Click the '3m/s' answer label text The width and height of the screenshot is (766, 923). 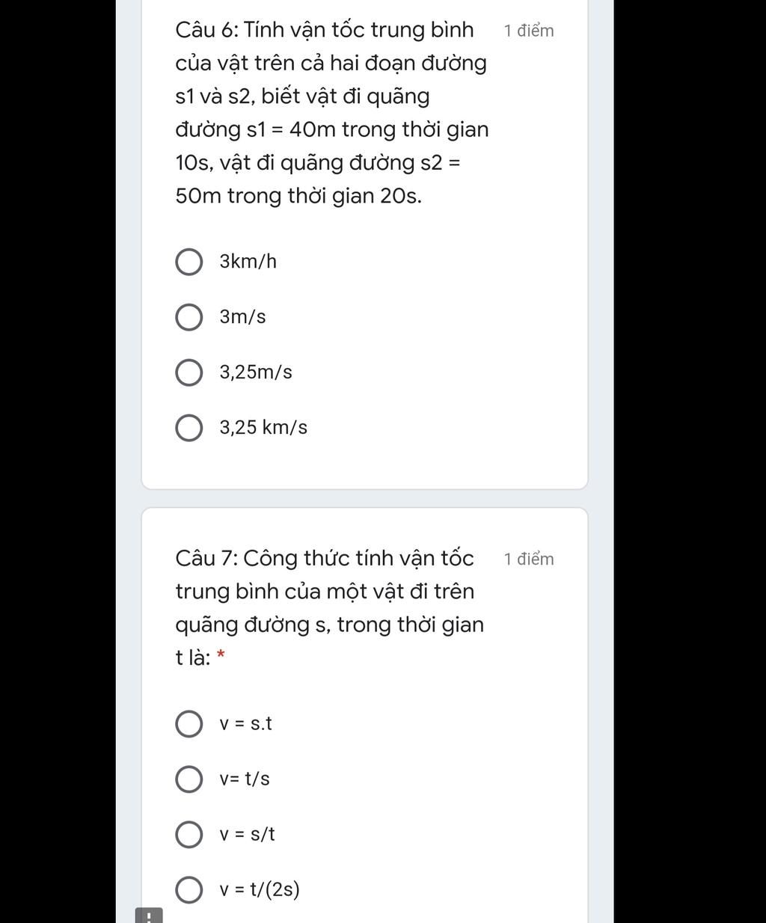pyautogui.click(x=242, y=317)
